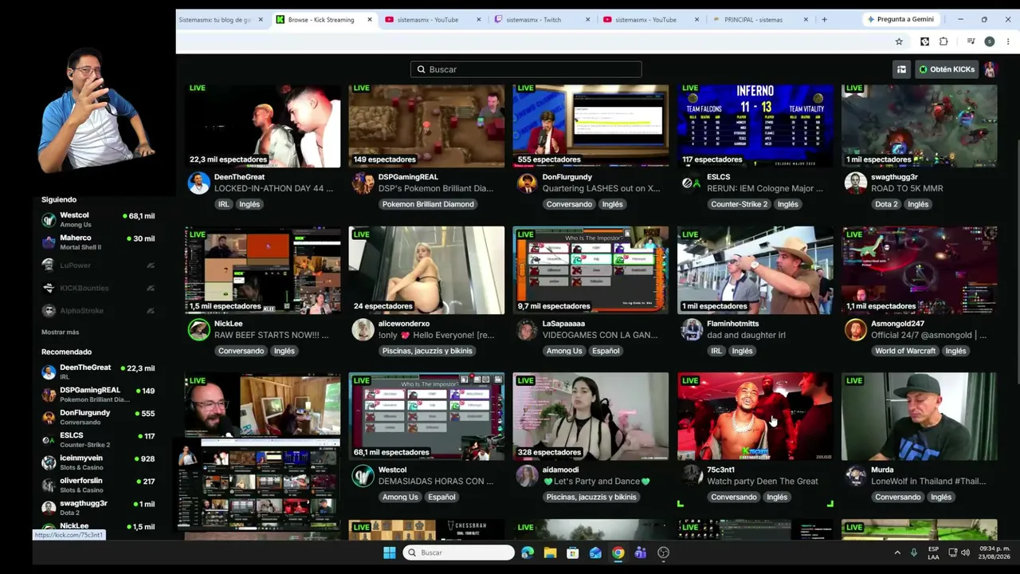Open Outlook from the taskbar
The height and width of the screenshot is (574, 1020).
click(595, 552)
